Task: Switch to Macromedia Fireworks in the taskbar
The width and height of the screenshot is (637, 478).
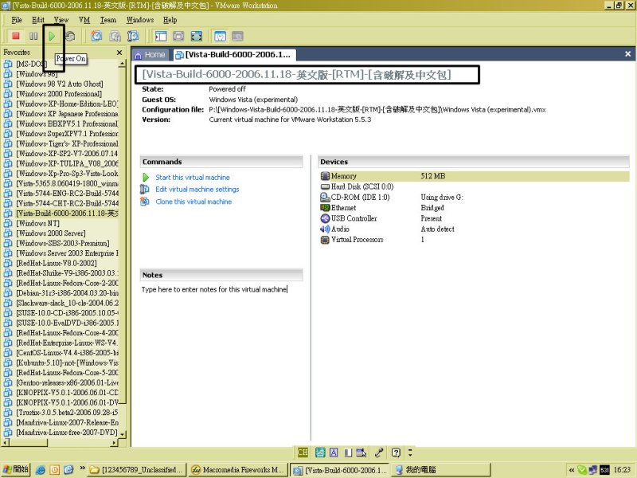Action: (x=237, y=470)
